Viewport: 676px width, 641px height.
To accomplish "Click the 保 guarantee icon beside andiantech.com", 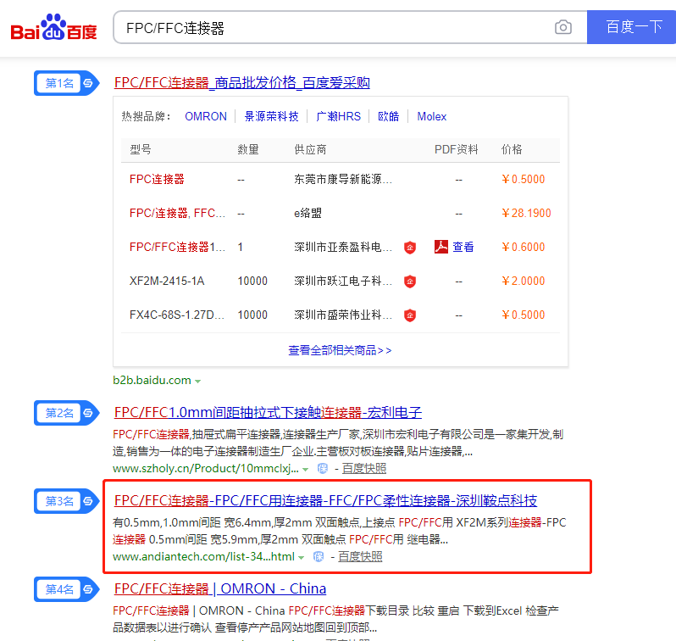I will coord(319,557).
